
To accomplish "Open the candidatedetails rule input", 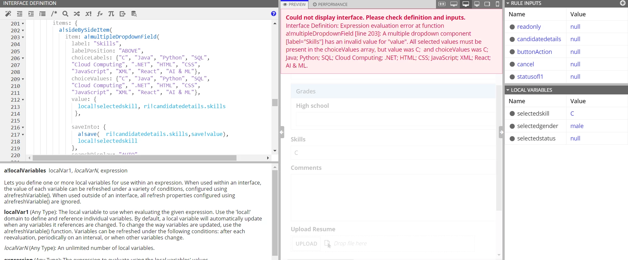I will [539, 39].
